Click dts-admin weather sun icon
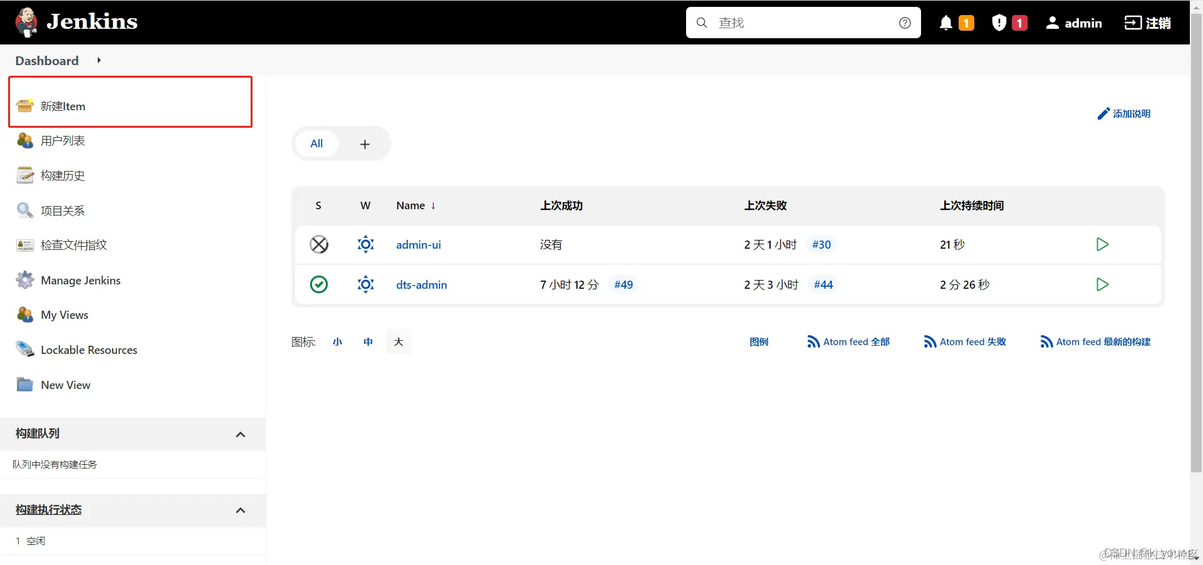 pos(366,284)
